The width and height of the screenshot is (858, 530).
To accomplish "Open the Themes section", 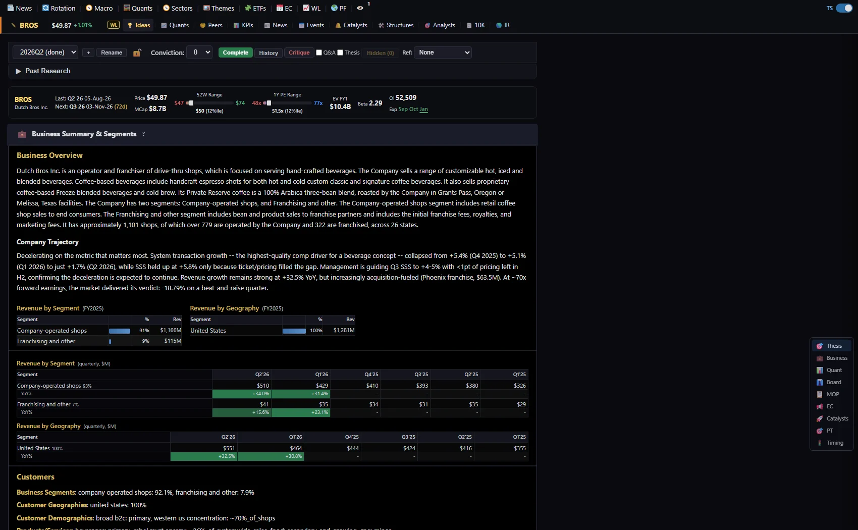I will pos(219,8).
